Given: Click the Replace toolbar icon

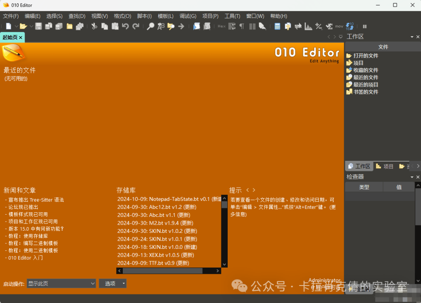Looking at the screenshot, I should pos(161,26).
